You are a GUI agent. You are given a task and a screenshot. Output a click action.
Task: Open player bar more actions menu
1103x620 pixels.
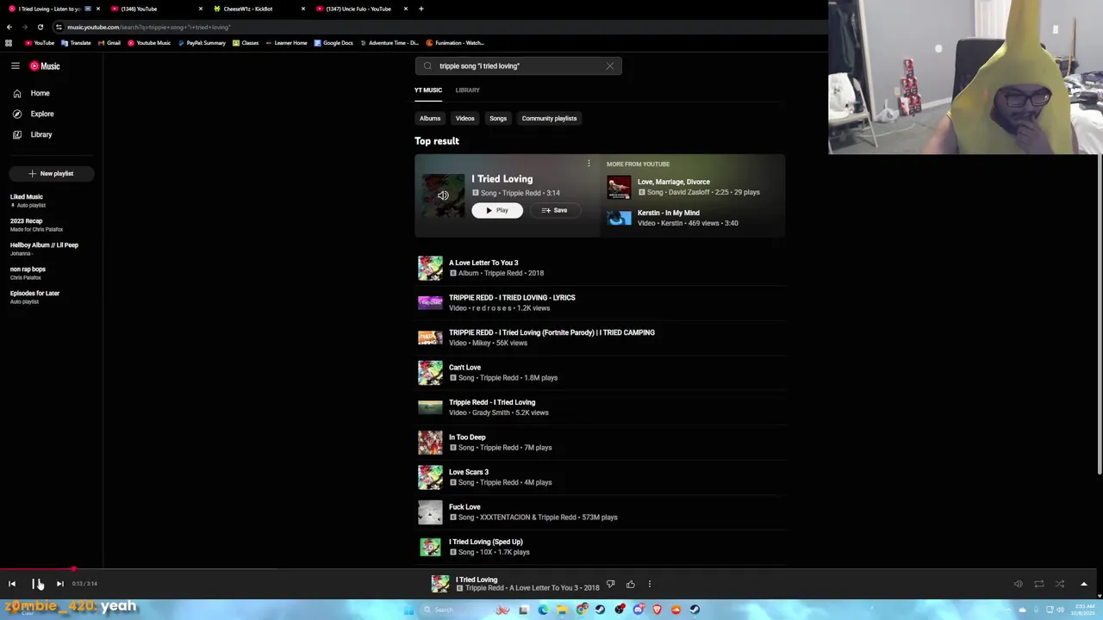click(x=650, y=584)
